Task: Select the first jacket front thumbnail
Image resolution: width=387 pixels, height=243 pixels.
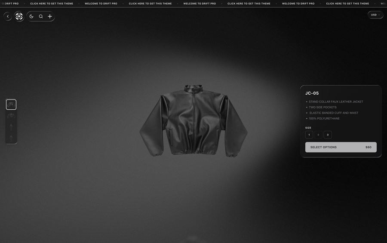Action: (11, 105)
